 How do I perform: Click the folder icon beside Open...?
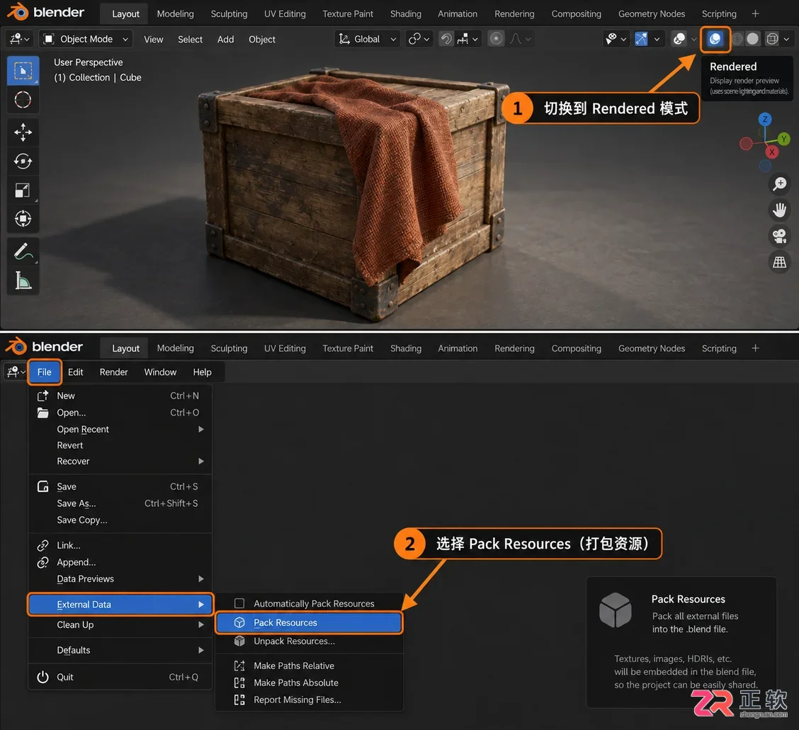[42, 413]
